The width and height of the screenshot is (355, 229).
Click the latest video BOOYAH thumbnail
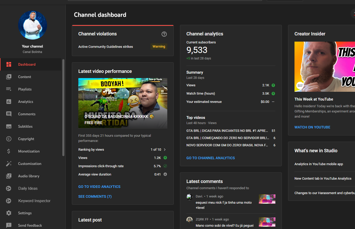click(x=123, y=103)
